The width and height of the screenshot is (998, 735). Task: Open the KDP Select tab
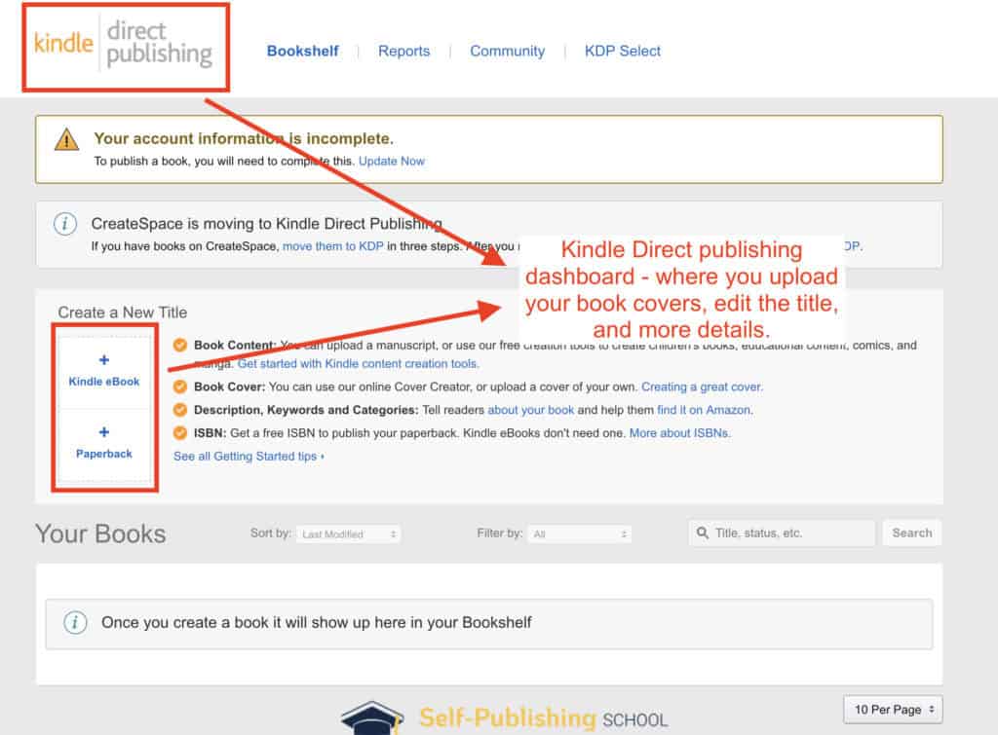[622, 51]
